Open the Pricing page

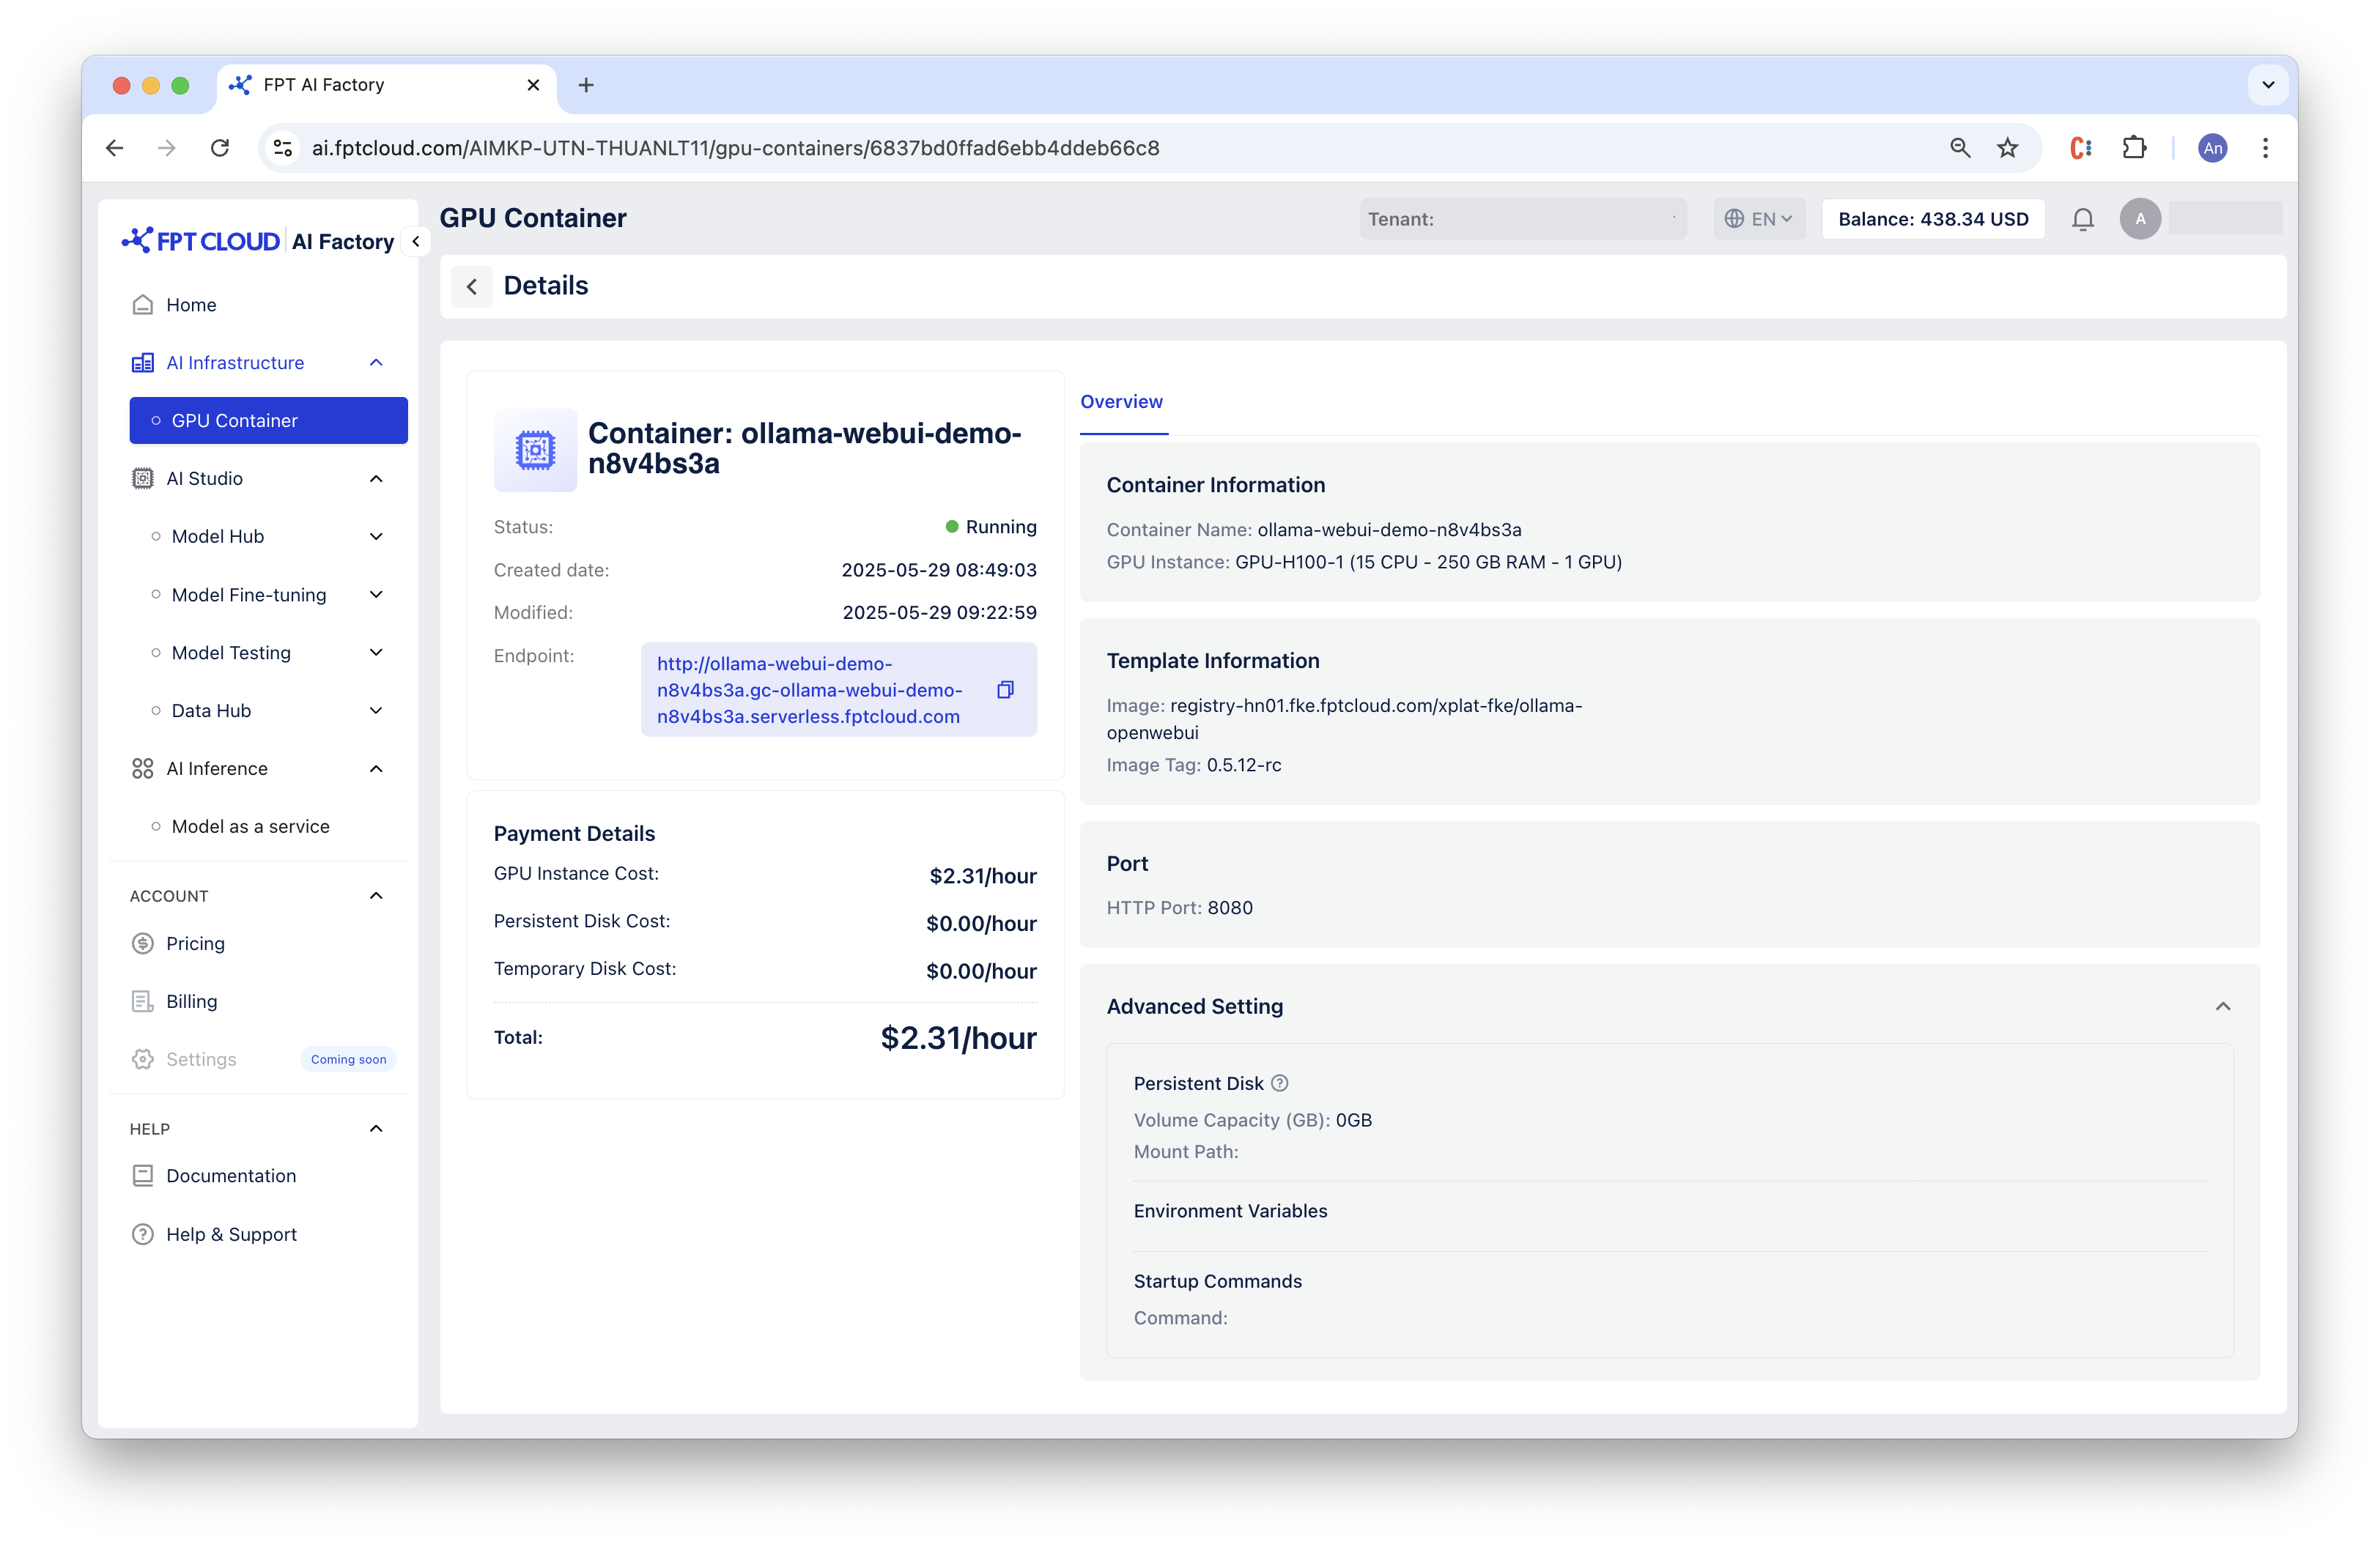(195, 943)
